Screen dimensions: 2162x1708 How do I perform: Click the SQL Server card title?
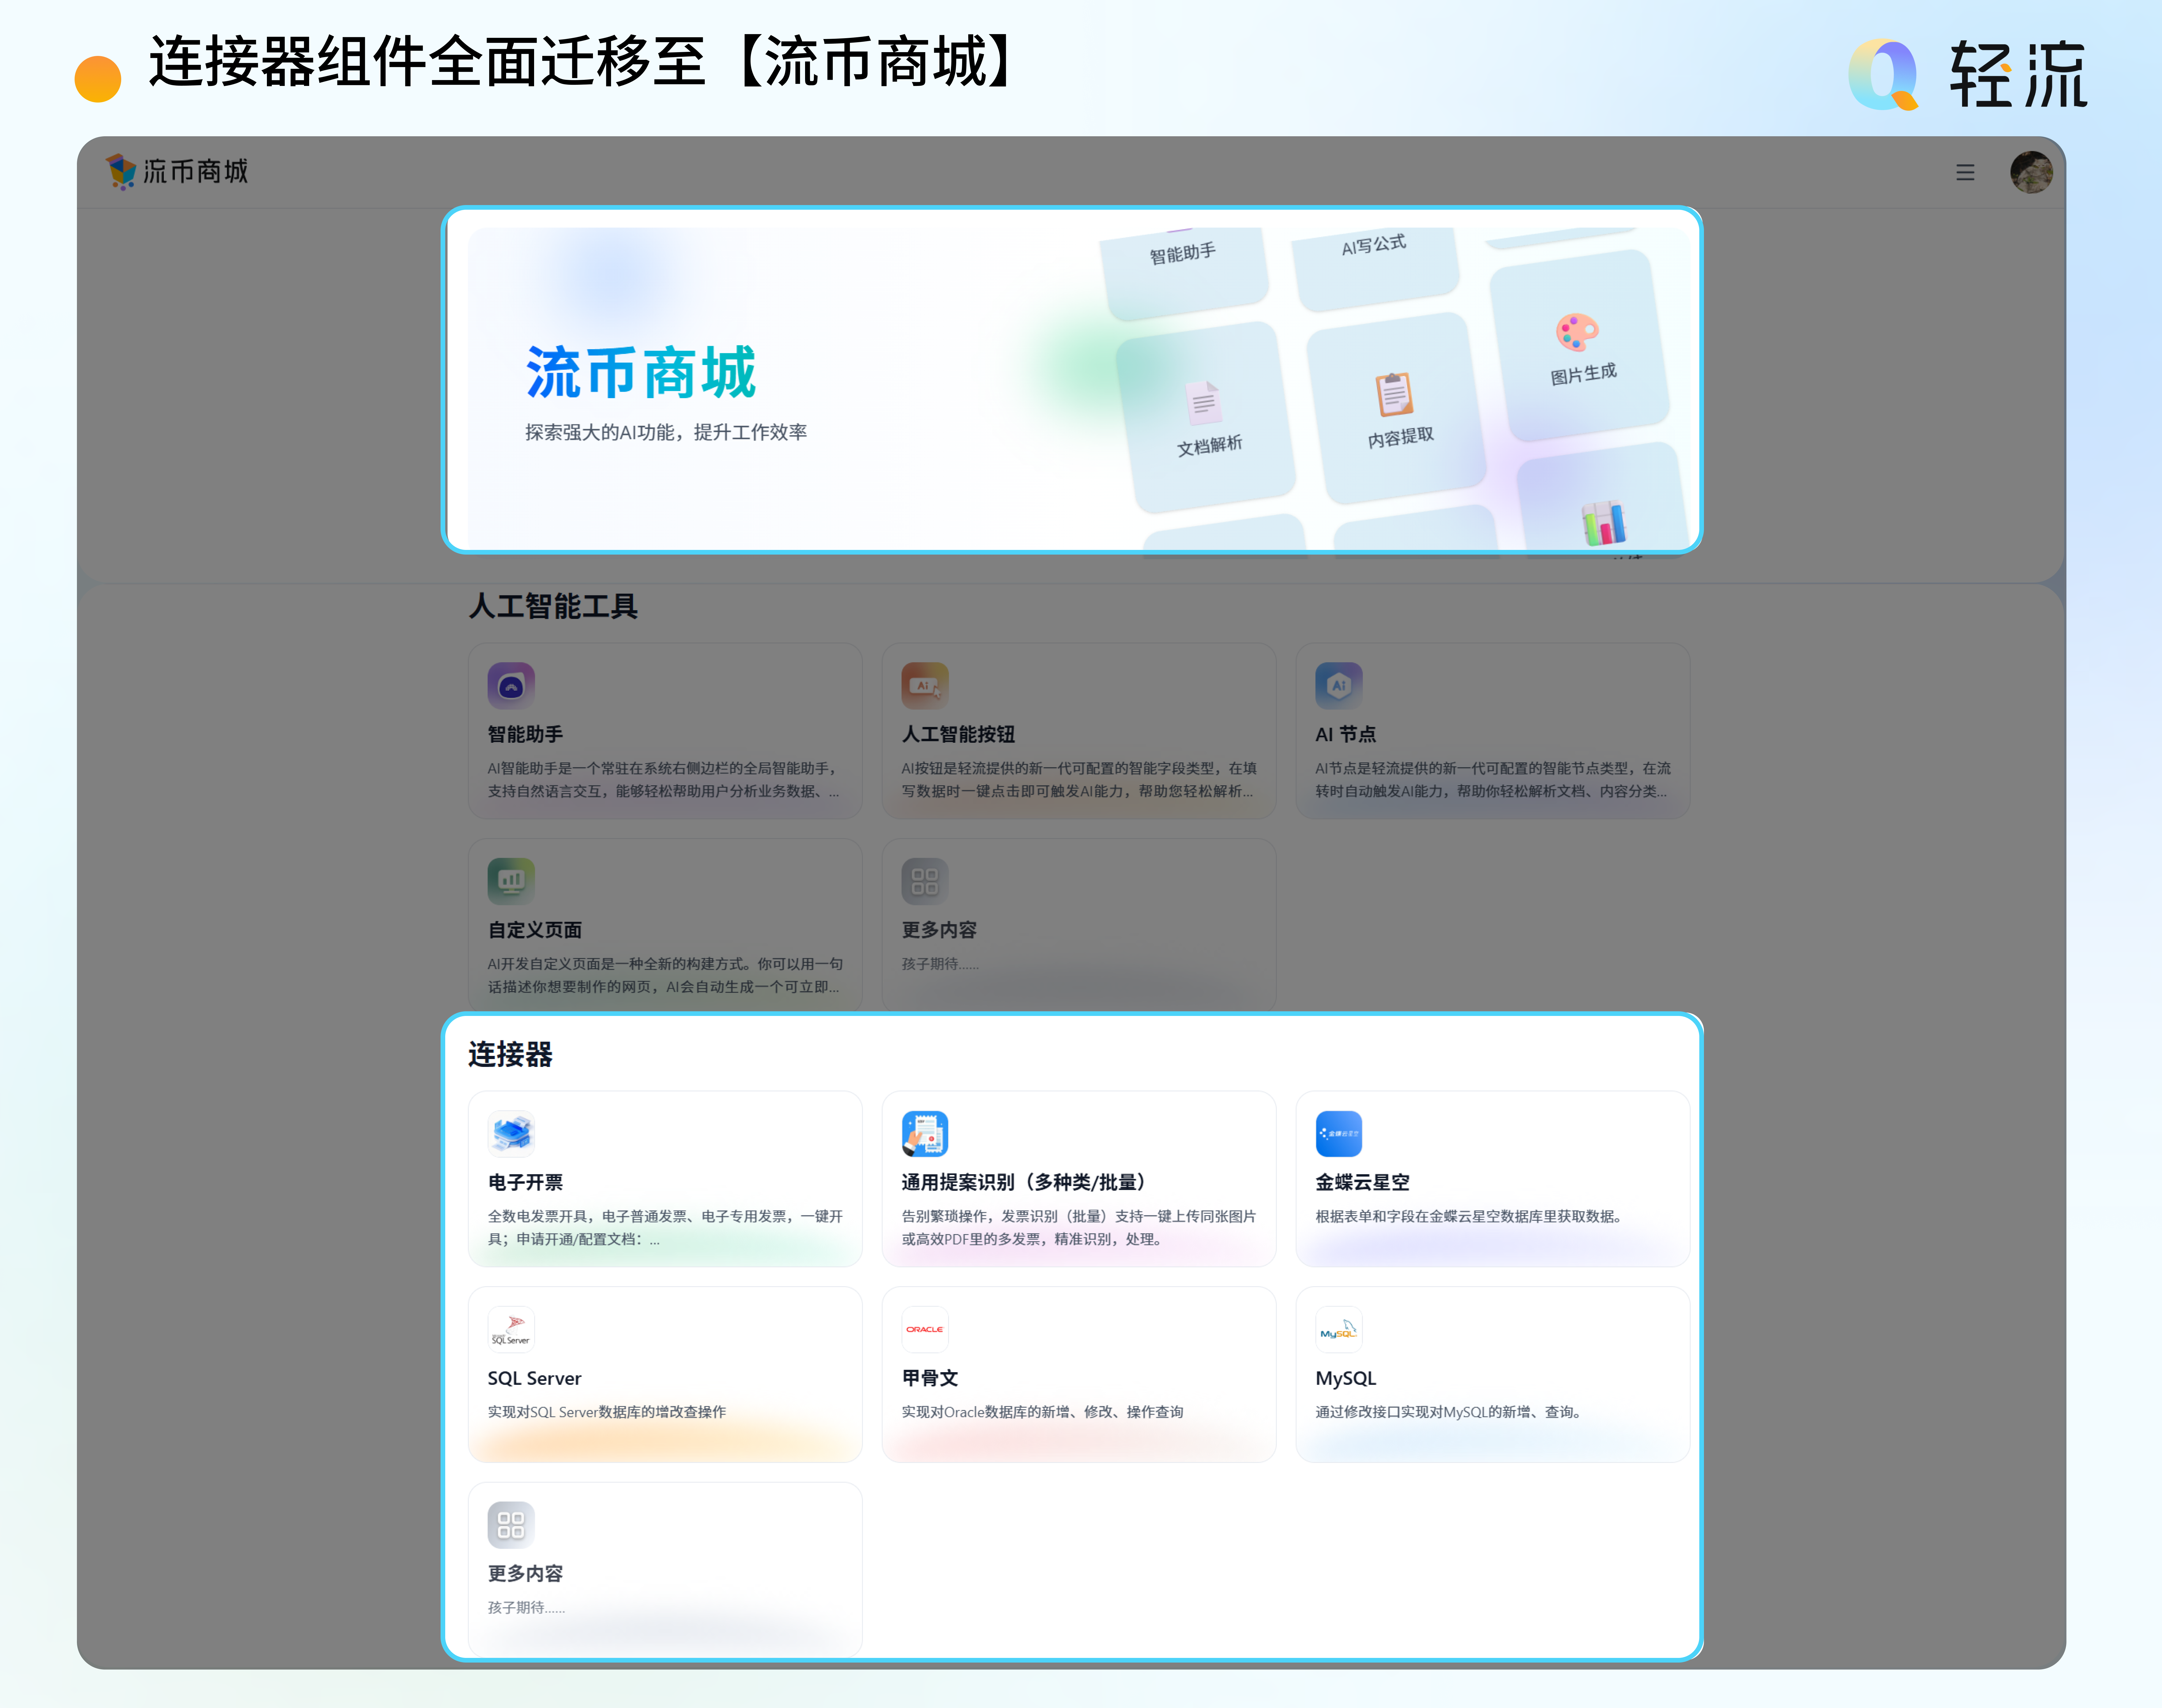[534, 1378]
